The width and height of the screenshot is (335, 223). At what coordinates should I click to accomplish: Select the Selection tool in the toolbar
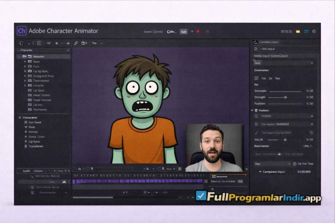(21, 43)
